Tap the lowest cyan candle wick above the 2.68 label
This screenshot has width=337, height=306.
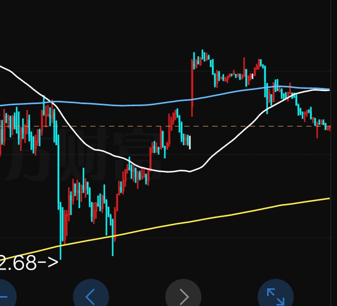coord(61,250)
